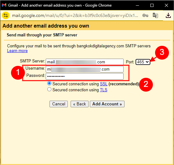The image size is (174, 165).
Task: Focus the Password input field
Action: pyautogui.click(x=84, y=76)
